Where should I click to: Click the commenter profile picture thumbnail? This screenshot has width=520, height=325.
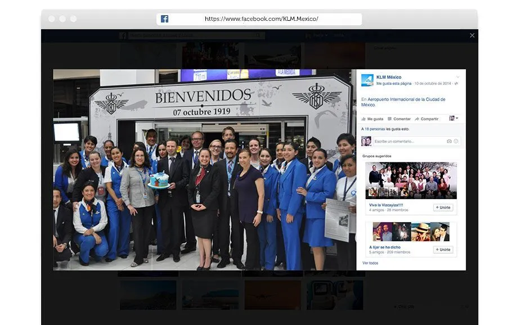coord(366,142)
